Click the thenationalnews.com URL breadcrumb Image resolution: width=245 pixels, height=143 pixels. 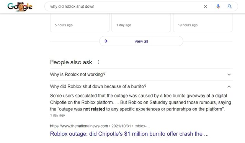pyautogui.click(x=100, y=126)
